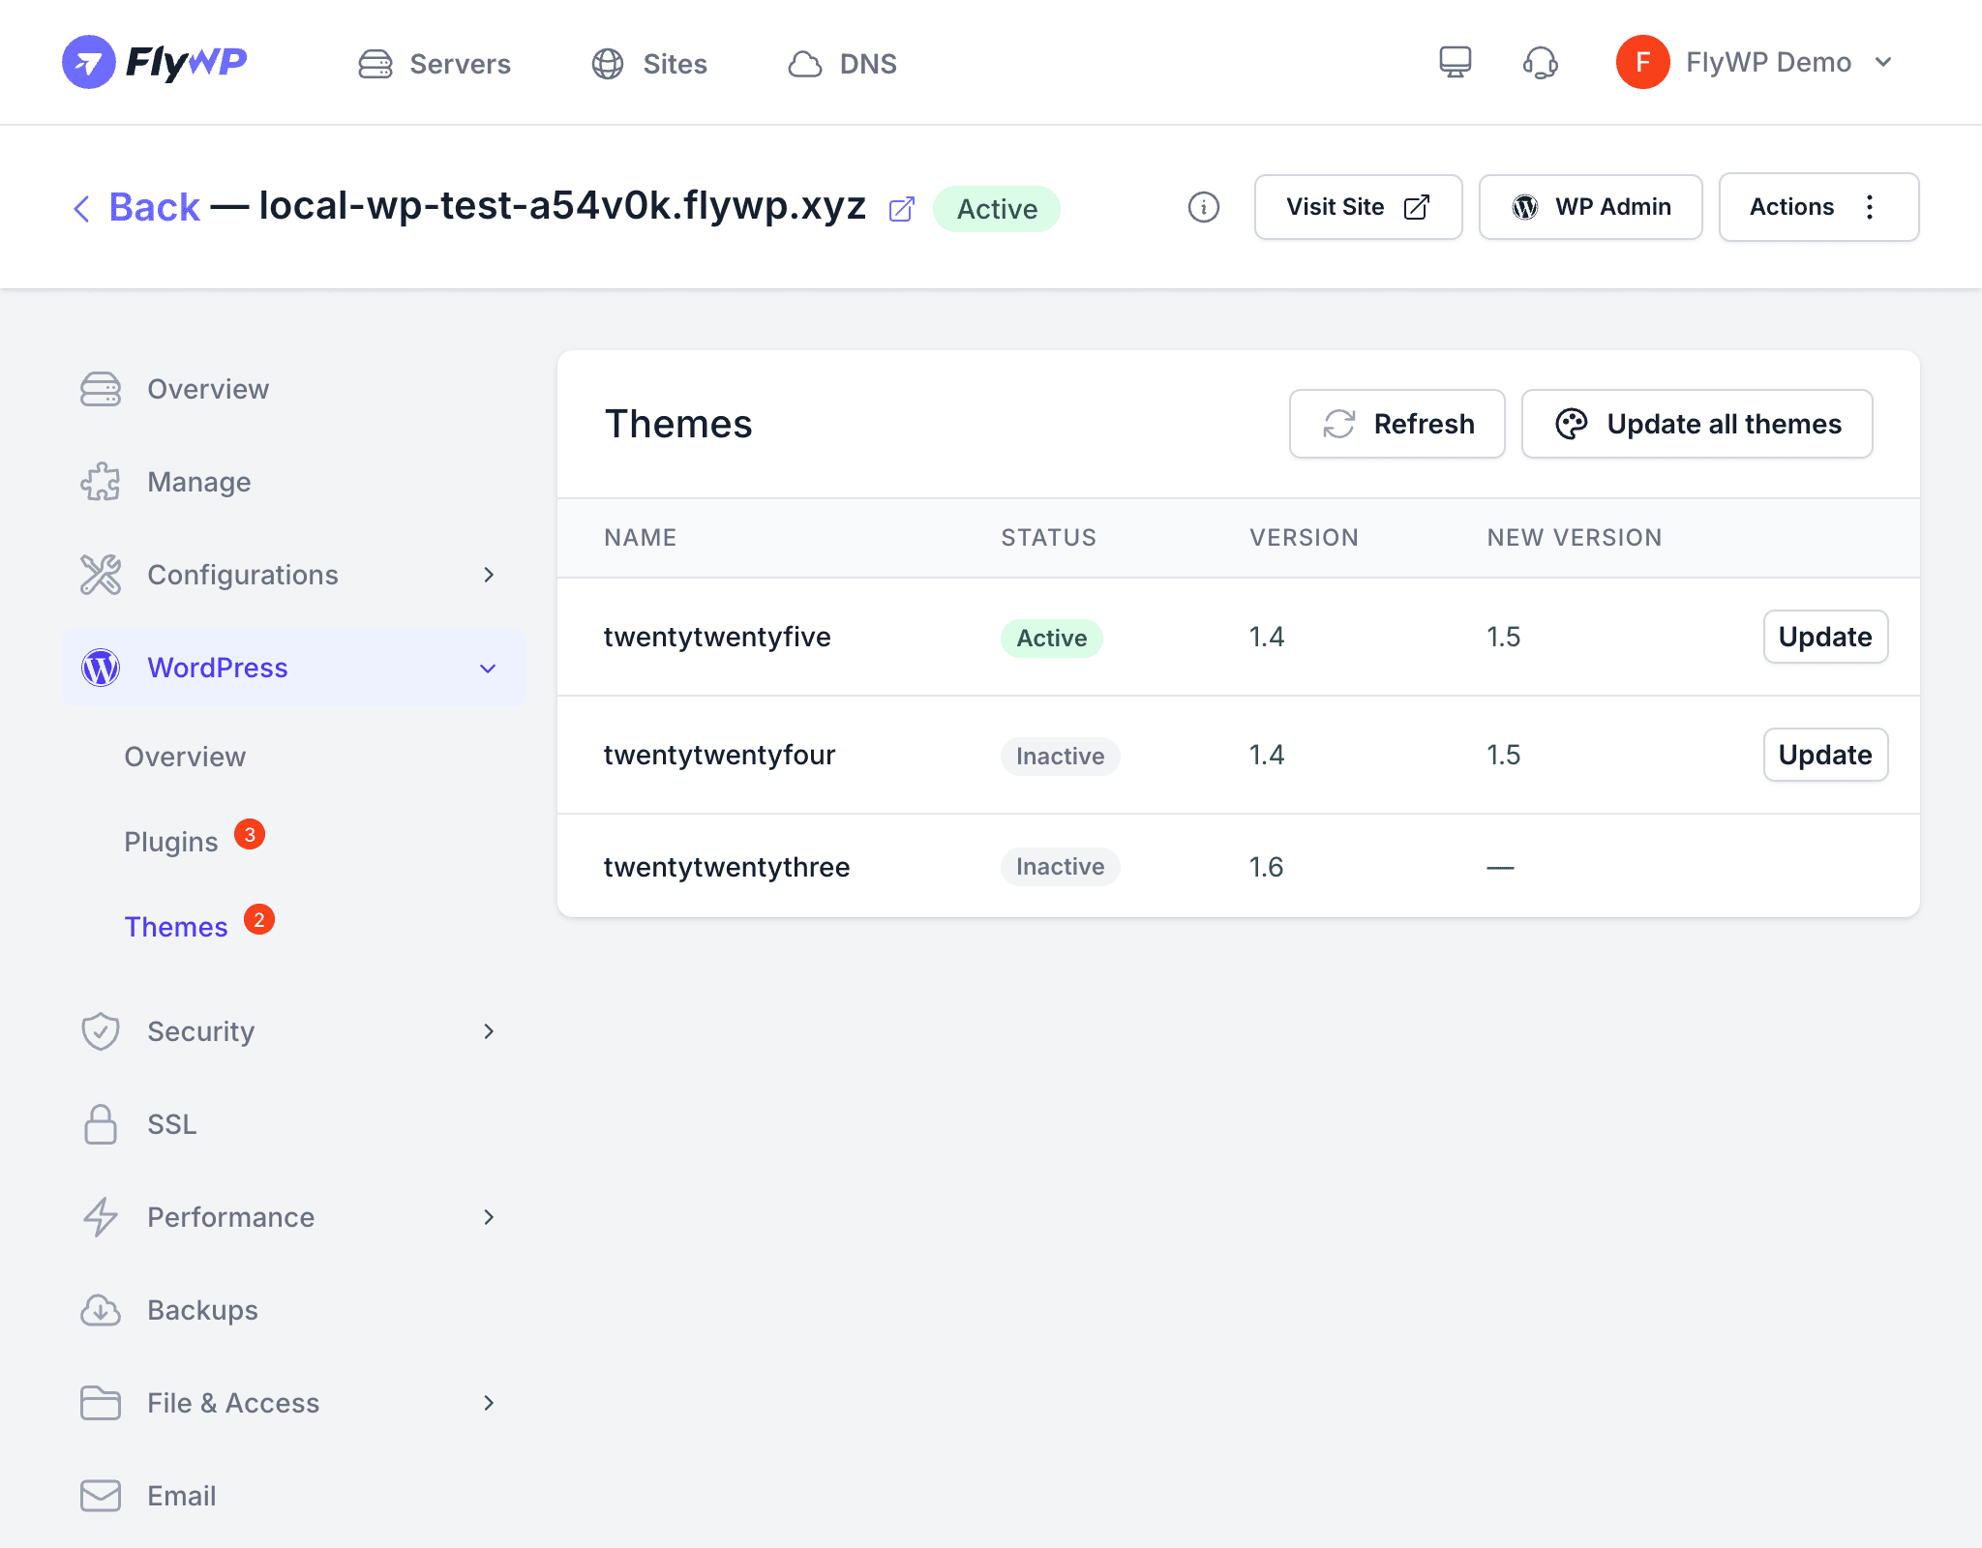Viewport: 1982px width, 1548px height.
Task: Click the Themes panel heading
Action: tap(678, 424)
